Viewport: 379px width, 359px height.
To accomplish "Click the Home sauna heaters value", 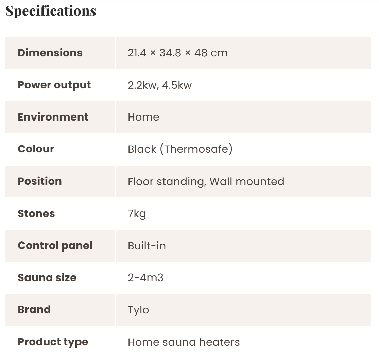I will [184, 342].
